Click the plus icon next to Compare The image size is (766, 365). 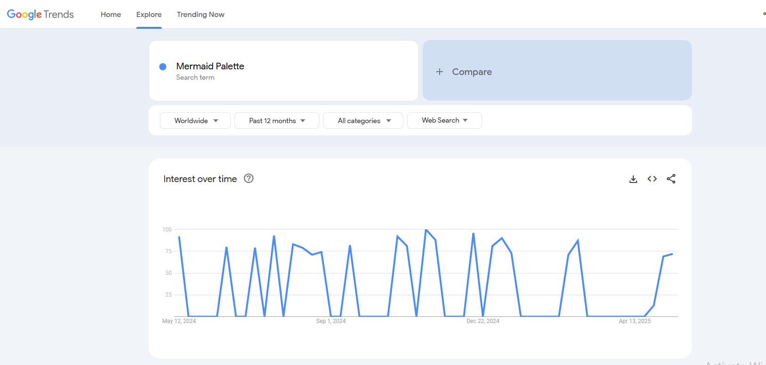click(x=440, y=72)
